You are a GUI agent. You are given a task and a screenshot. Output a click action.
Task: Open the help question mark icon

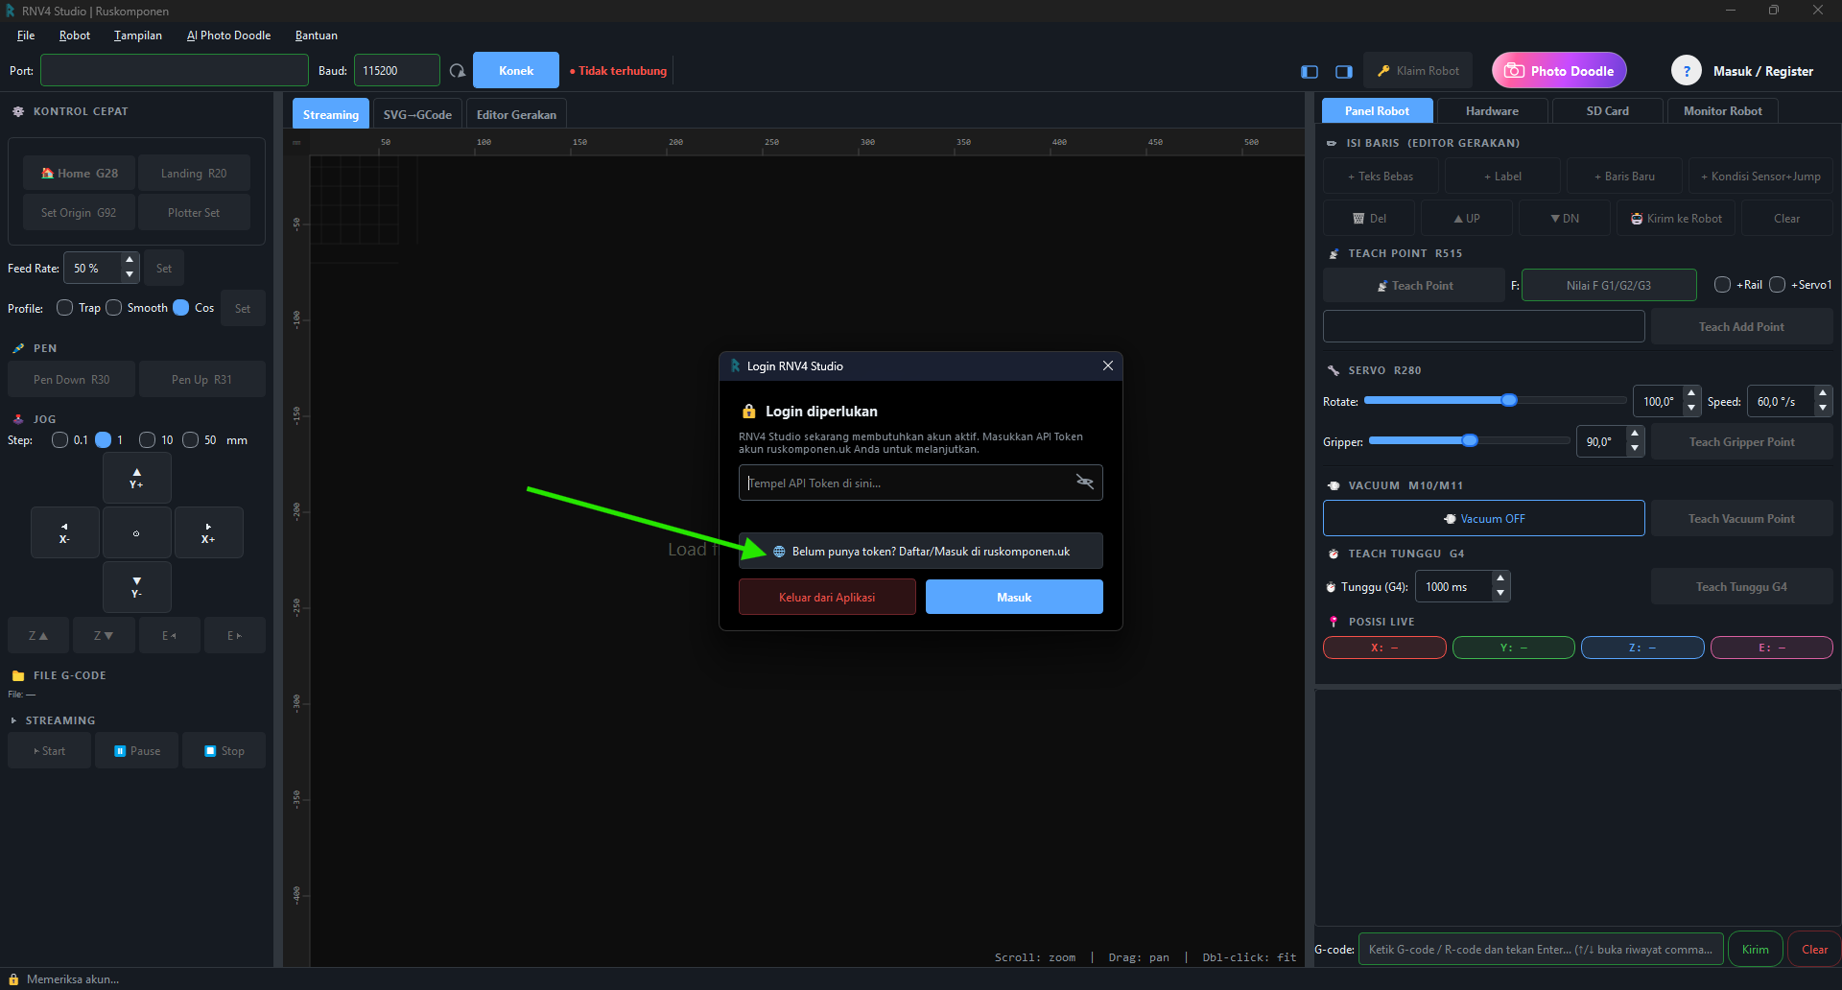click(x=1687, y=71)
